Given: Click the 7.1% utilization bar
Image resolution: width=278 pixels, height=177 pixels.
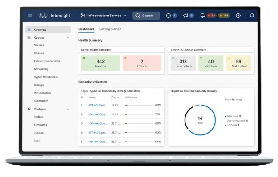Looking at the screenshot, I should tap(139, 114).
